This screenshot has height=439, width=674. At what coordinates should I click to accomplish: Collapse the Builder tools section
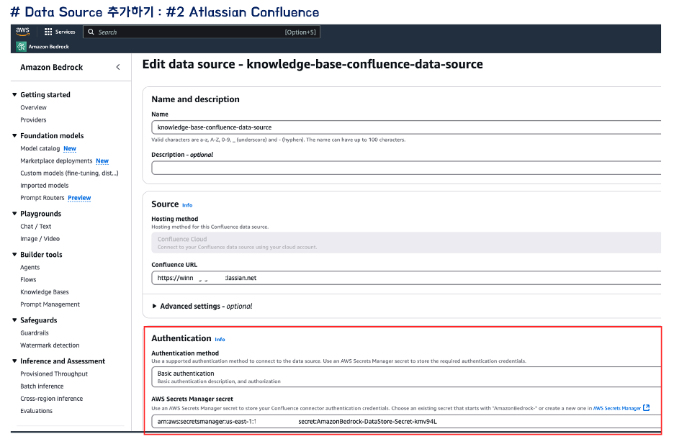pyautogui.click(x=14, y=254)
